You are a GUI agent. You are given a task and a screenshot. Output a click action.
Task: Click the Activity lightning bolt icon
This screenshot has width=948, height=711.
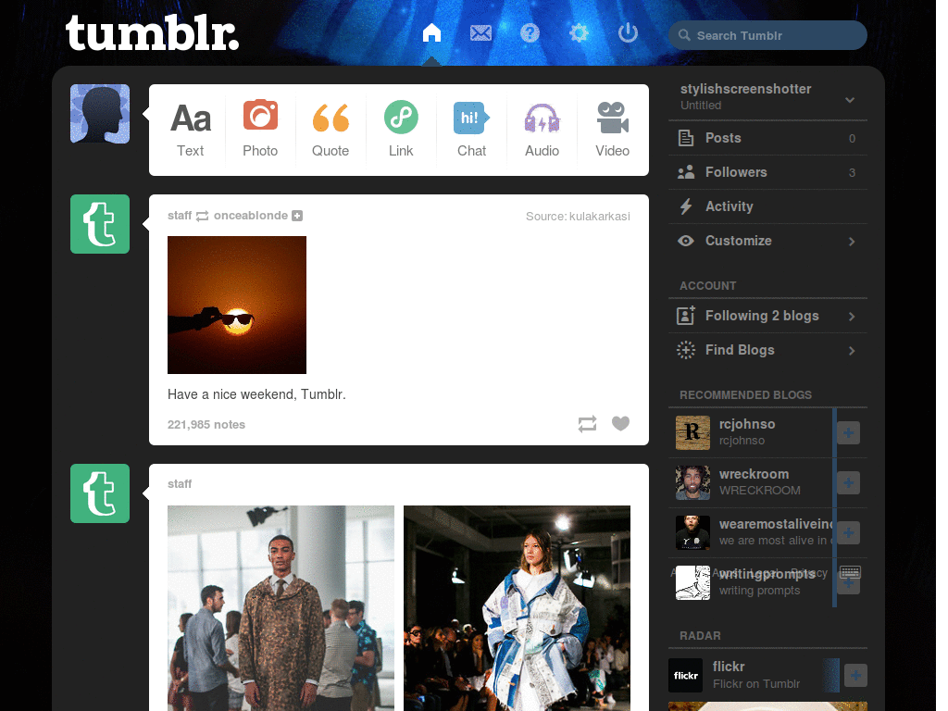[686, 206]
